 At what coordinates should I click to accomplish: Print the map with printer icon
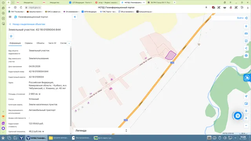click(246, 56)
